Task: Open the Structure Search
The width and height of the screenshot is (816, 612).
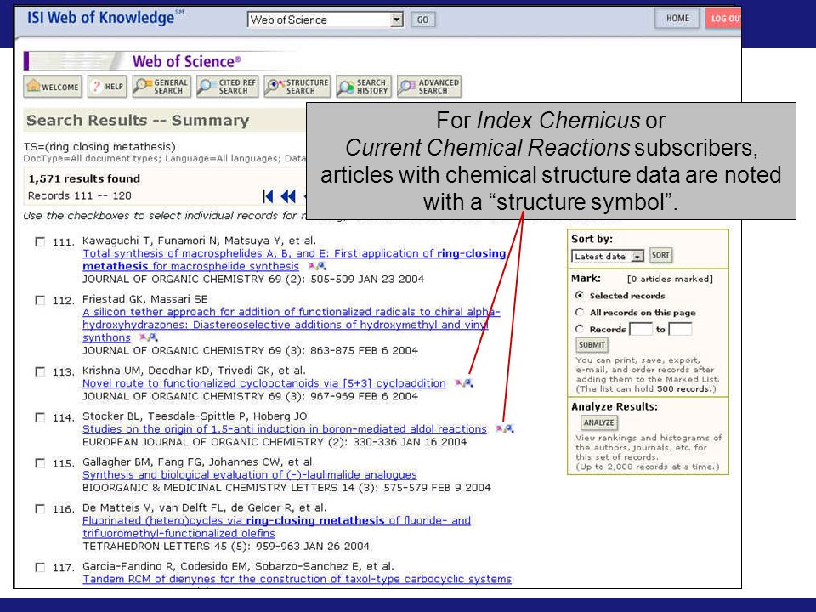Action: 297,87
